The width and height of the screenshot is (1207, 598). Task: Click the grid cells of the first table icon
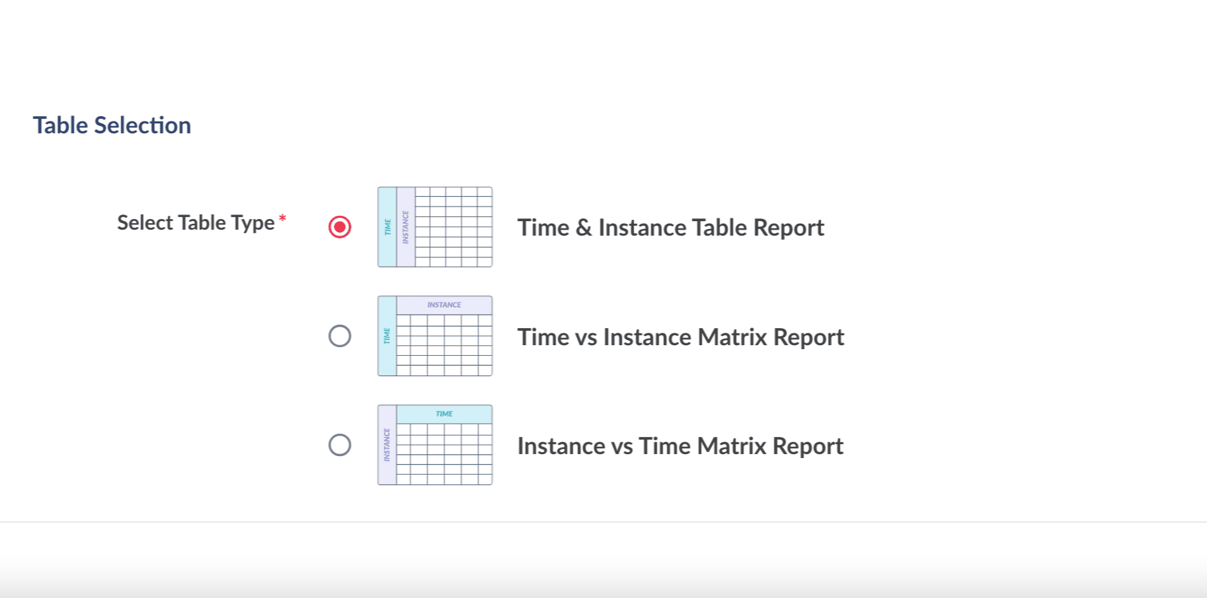tap(453, 227)
